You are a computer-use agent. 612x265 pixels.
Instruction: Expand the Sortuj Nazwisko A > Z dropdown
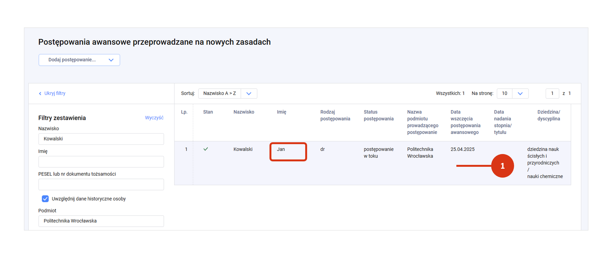249,93
